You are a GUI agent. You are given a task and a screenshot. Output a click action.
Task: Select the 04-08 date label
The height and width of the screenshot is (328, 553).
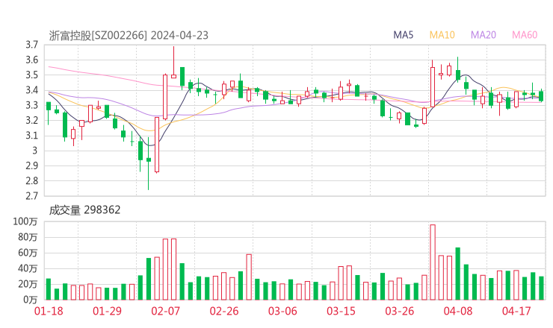coord(457,311)
